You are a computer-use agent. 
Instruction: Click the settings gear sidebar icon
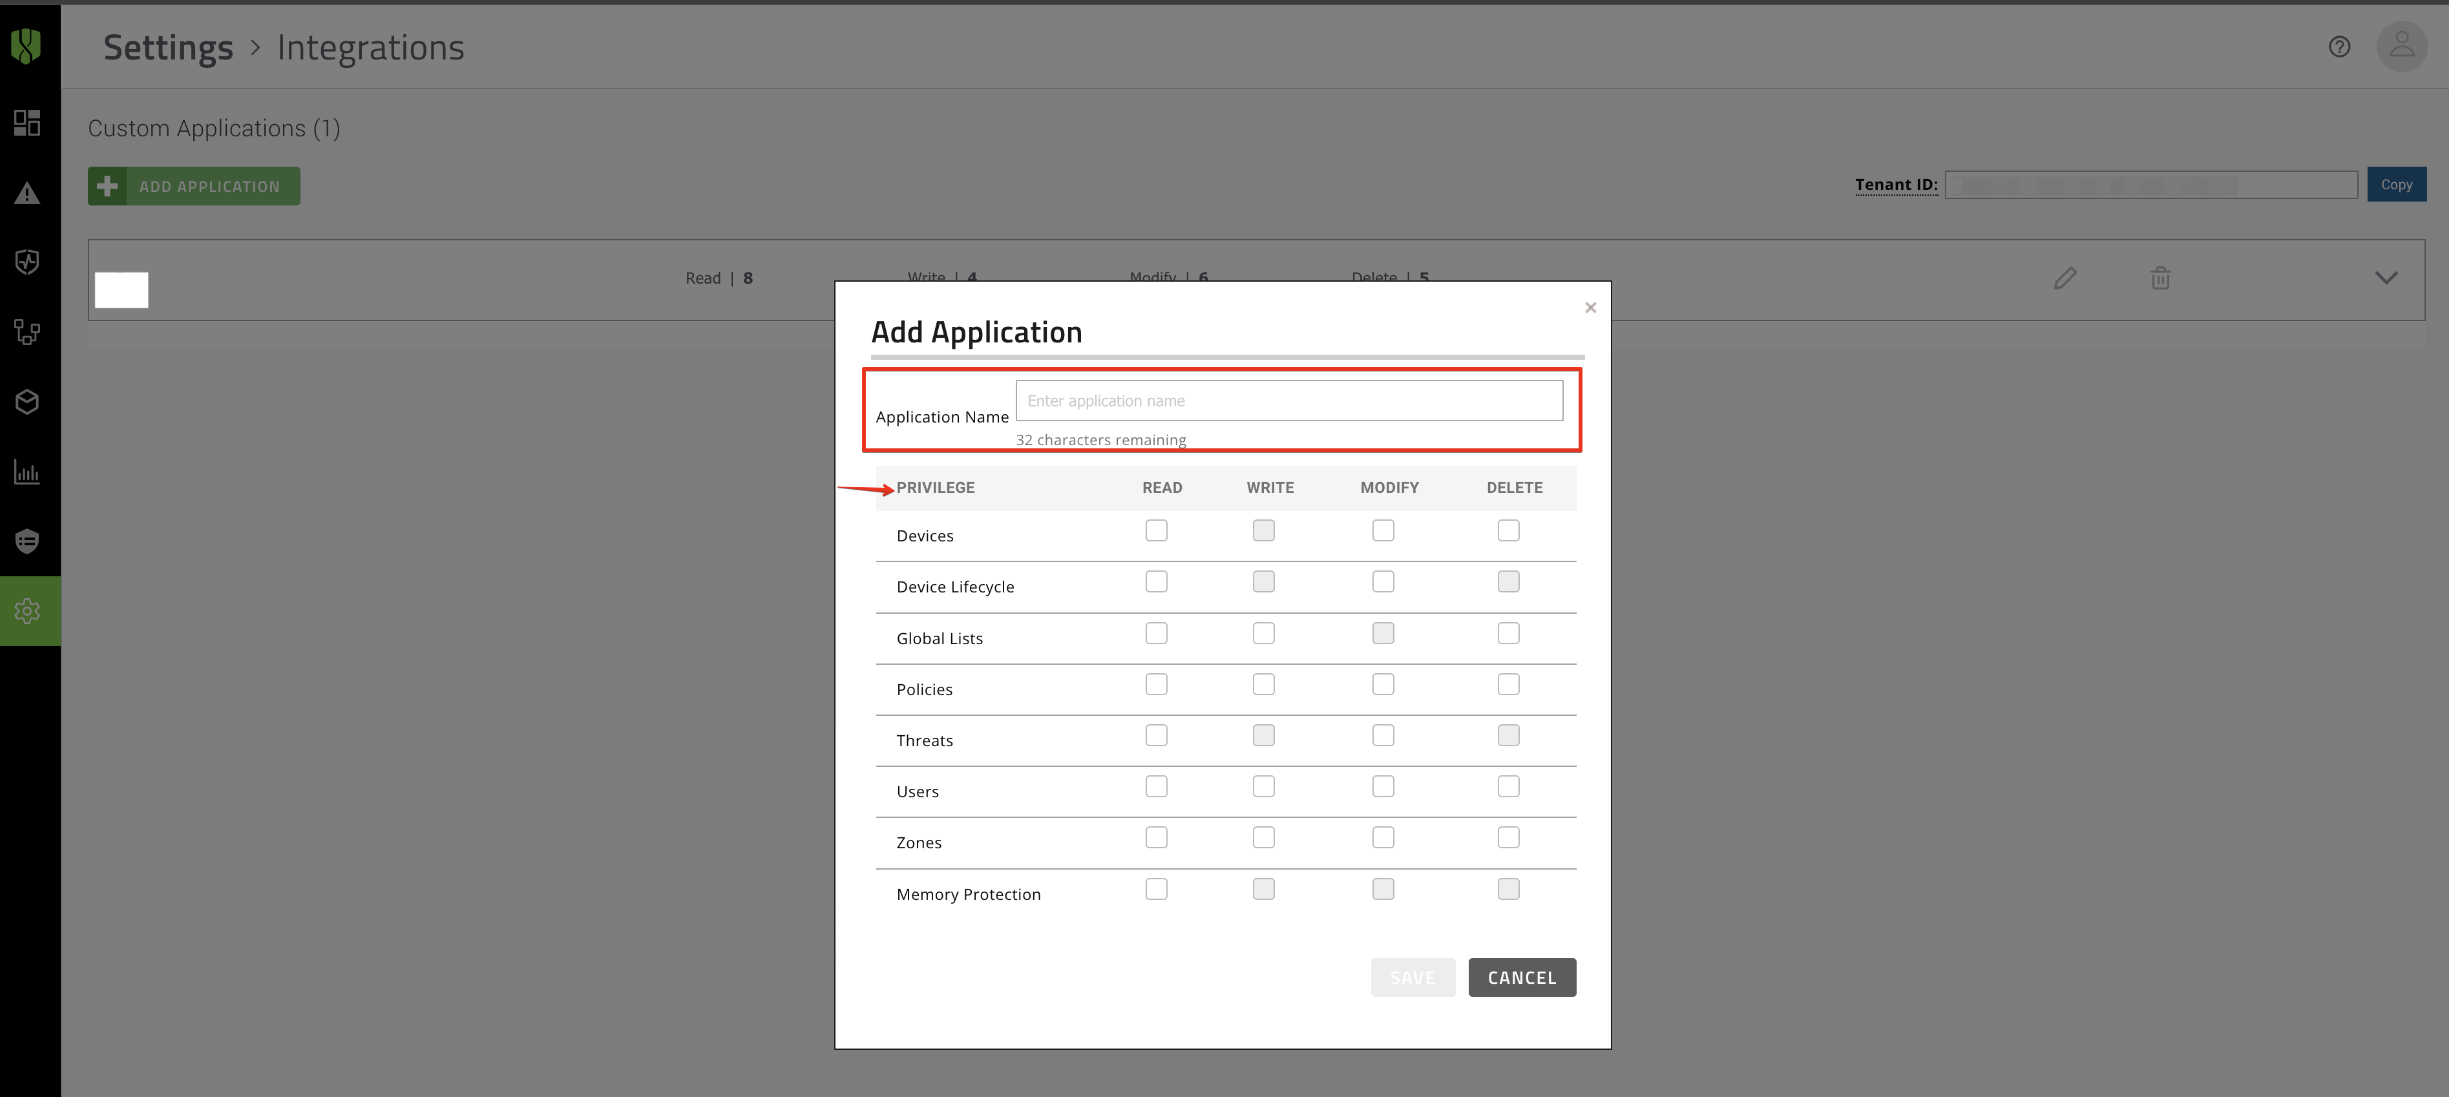click(x=28, y=611)
